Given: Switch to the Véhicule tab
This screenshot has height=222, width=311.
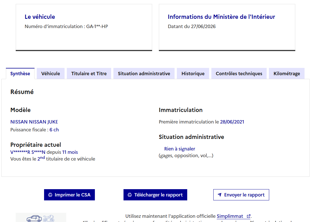Looking at the screenshot, I should coord(51,74).
